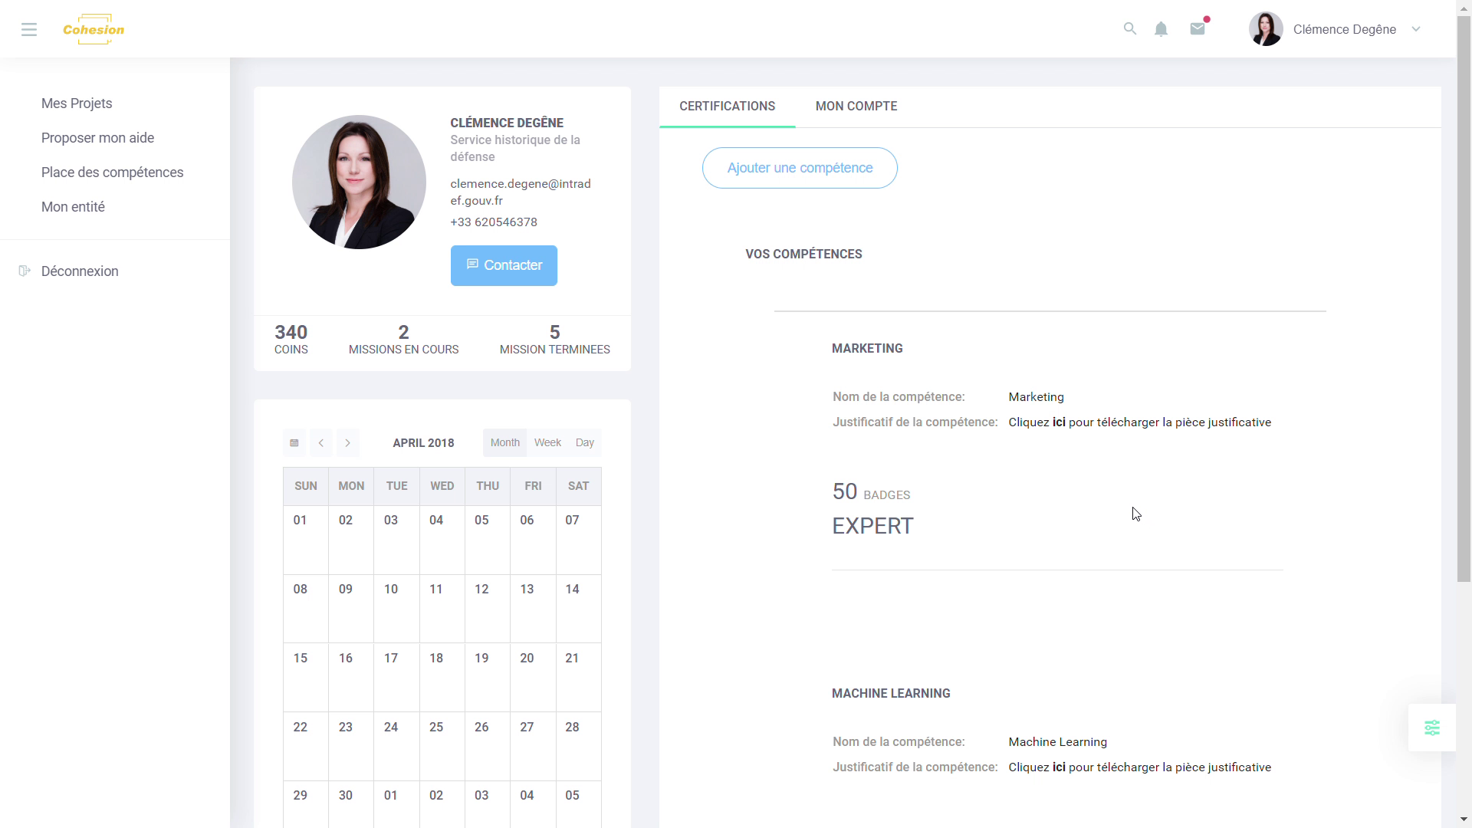
Task: Switch to the MON COMPTE tab
Action: coord(856,107)
